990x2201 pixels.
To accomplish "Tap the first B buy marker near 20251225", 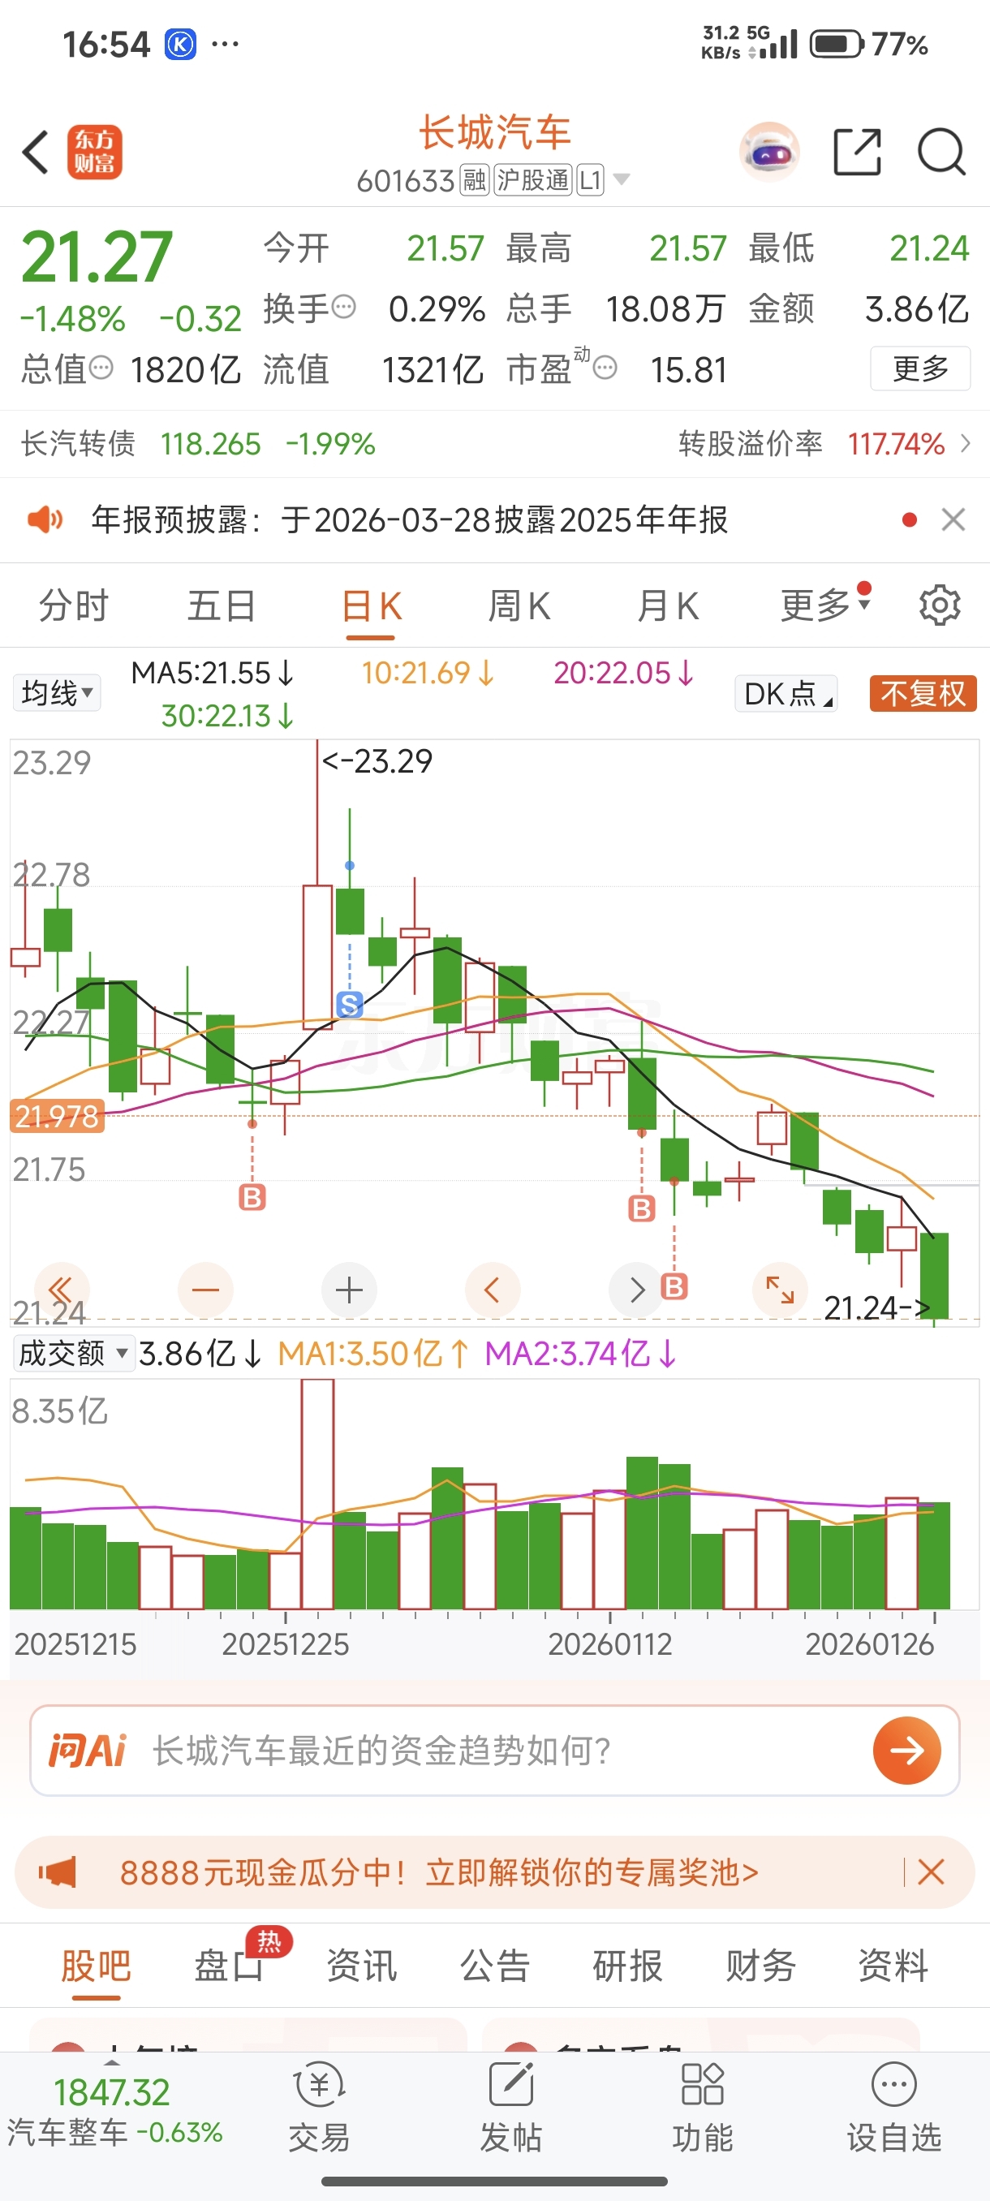I will pos(252,1198).
